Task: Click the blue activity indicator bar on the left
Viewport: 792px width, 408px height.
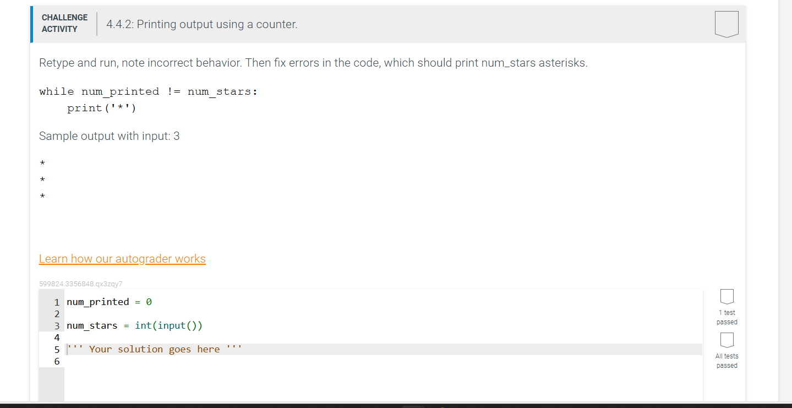Action: (31, 24)
